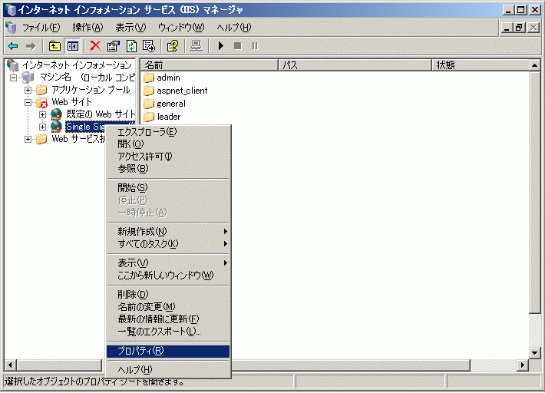Collapse the Web サイト tree node

point(28,103)
